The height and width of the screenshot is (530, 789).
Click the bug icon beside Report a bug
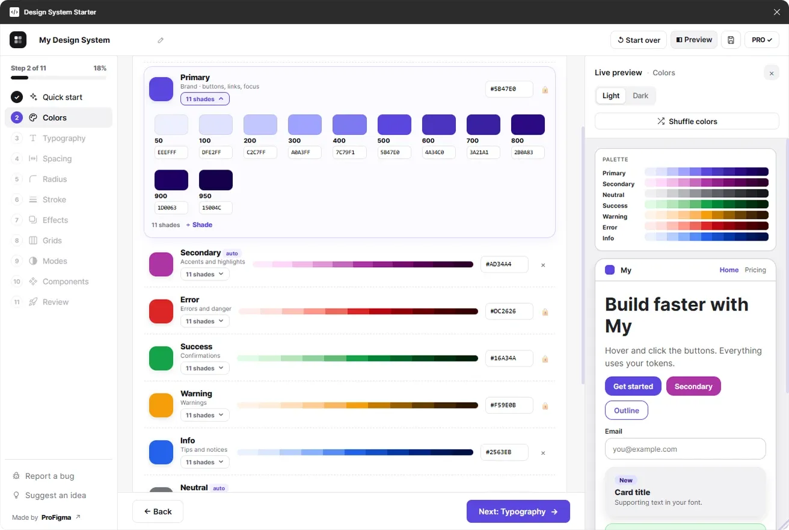(x=16, y=476)
